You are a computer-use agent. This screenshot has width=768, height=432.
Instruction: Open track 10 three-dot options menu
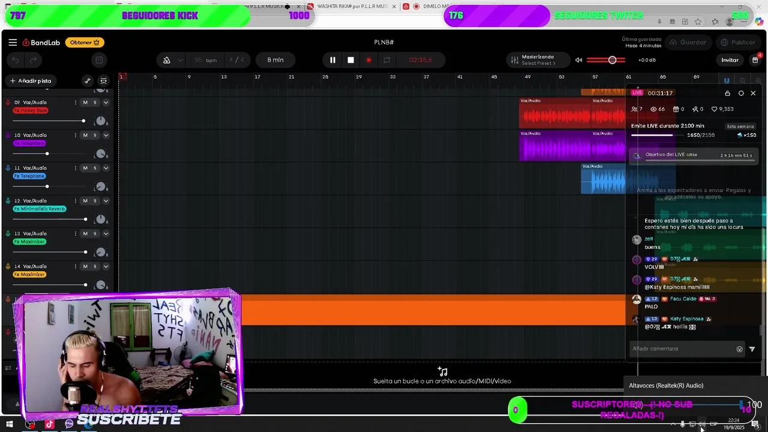coord(75,136)
